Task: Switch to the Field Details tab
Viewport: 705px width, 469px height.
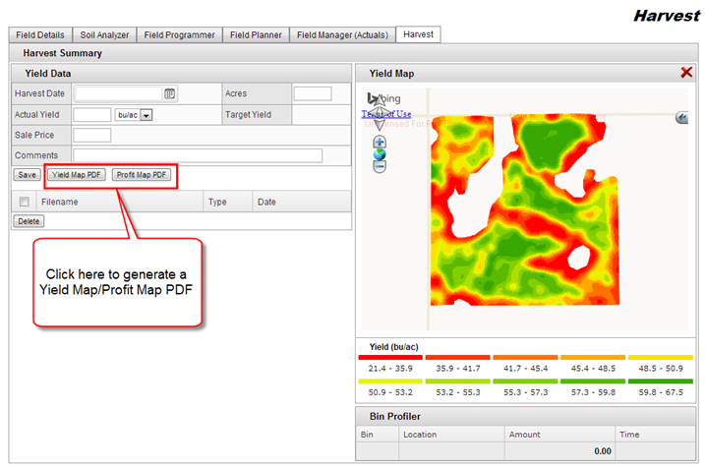Action: (x=40, y=35)
